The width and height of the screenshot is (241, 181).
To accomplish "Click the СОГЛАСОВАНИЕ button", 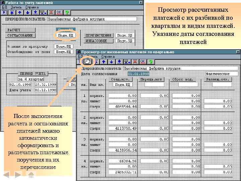I will coord(20,36).
